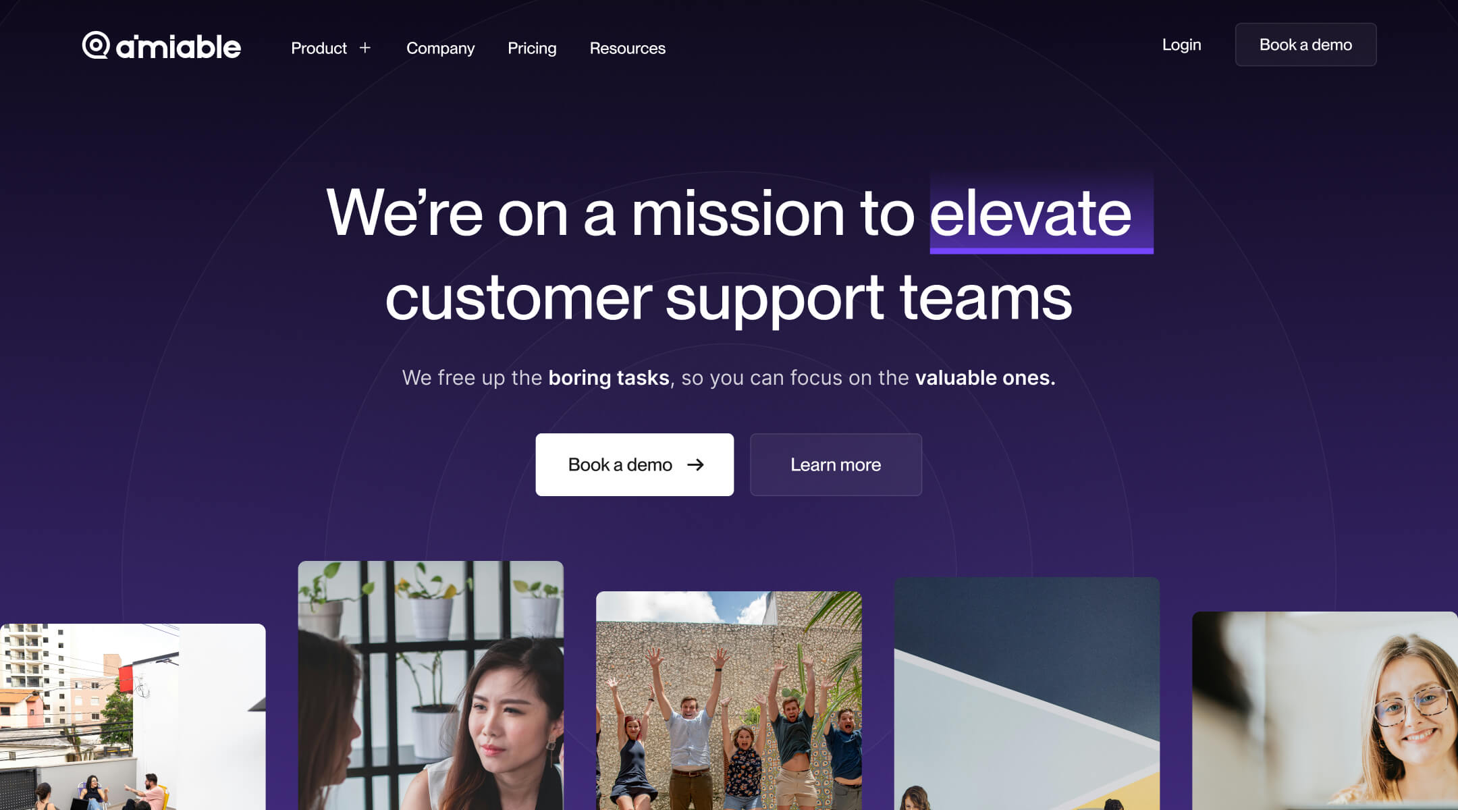
Task: Click the header Book a demo button
Action: tap(1305, 45)
